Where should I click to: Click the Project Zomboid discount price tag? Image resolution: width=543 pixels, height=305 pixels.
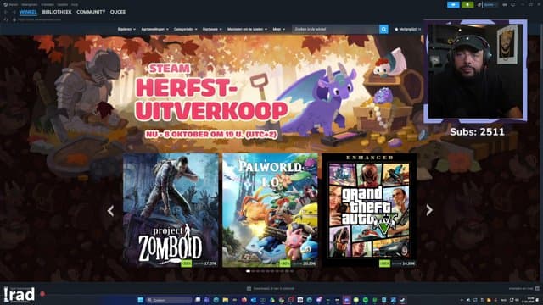[199, 263]
